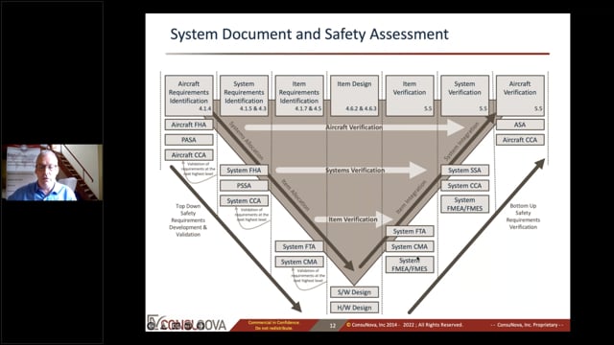
Task: Click the 'ASA' box
Action: click(520, 125)
